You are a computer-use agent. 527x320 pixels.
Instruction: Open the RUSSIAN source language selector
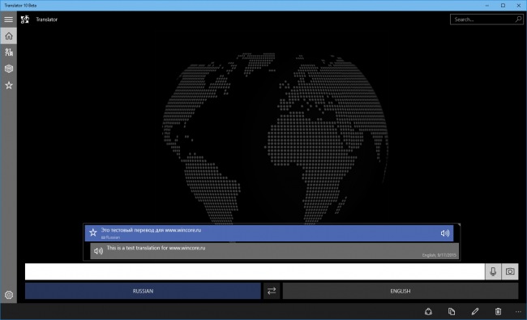tap(143, 291)
